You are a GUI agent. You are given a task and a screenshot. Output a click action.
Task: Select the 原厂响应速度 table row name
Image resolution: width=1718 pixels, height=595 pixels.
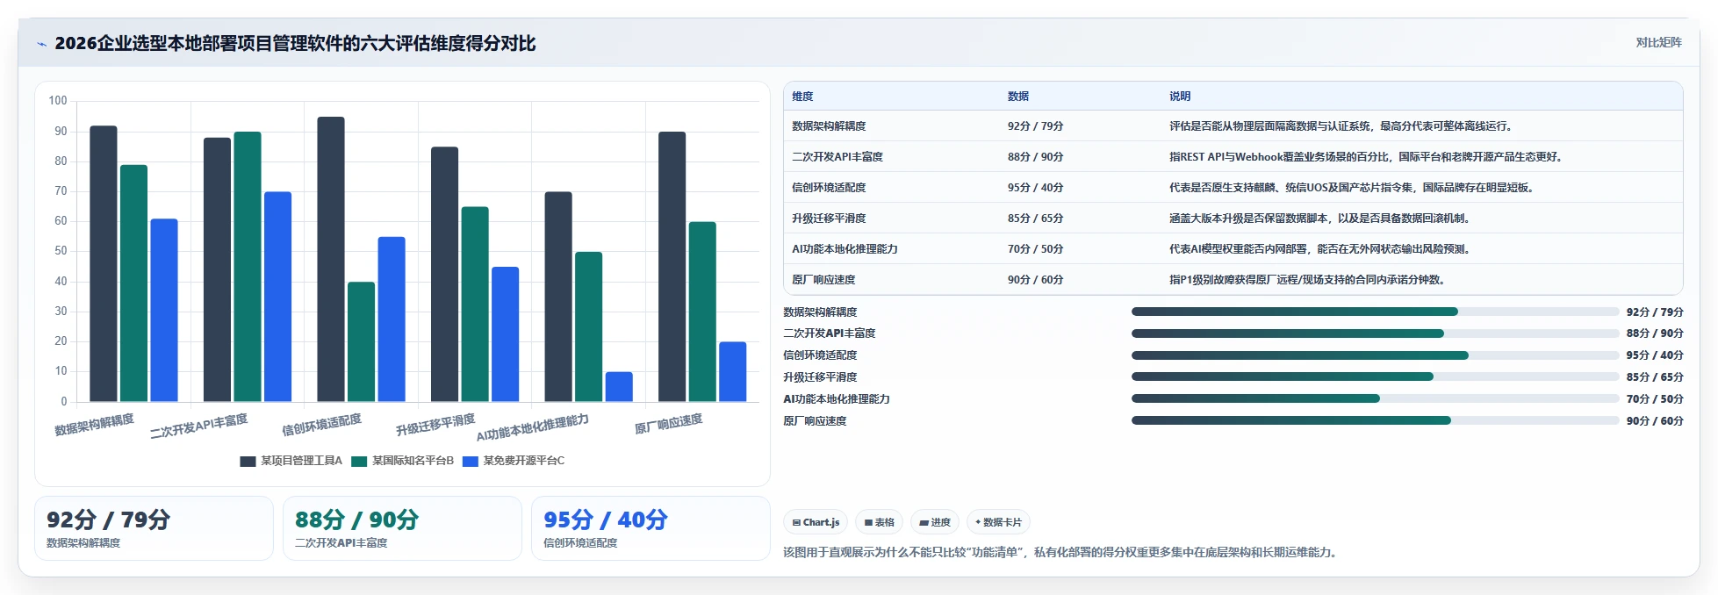tap(823, 280)
